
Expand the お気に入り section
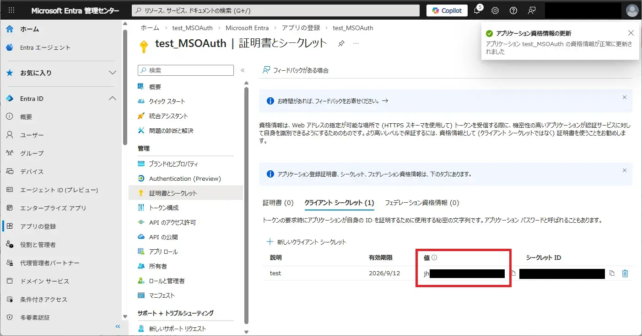click(x=112, y=73)
